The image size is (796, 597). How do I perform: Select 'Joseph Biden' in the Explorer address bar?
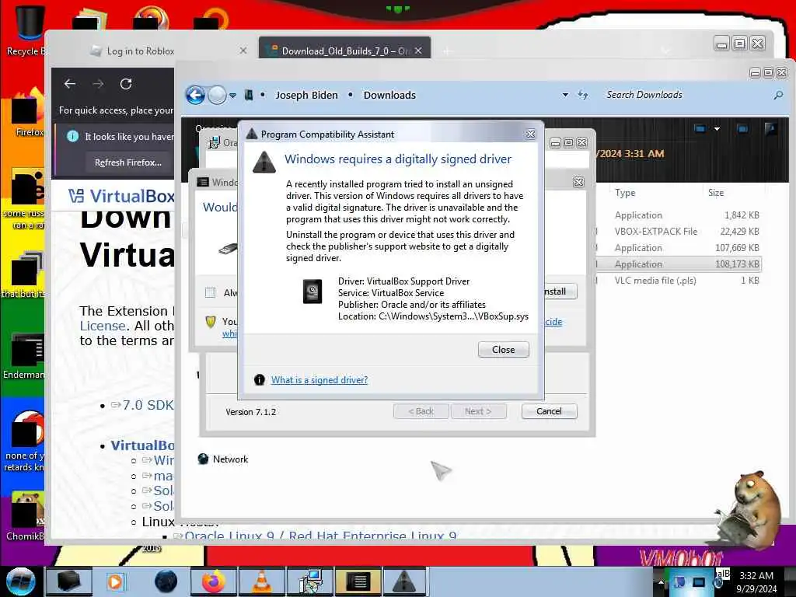click(306, 95)
